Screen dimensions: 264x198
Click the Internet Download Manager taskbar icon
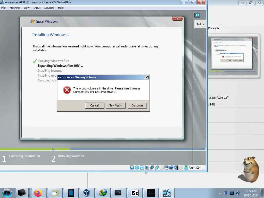[103, 193]
